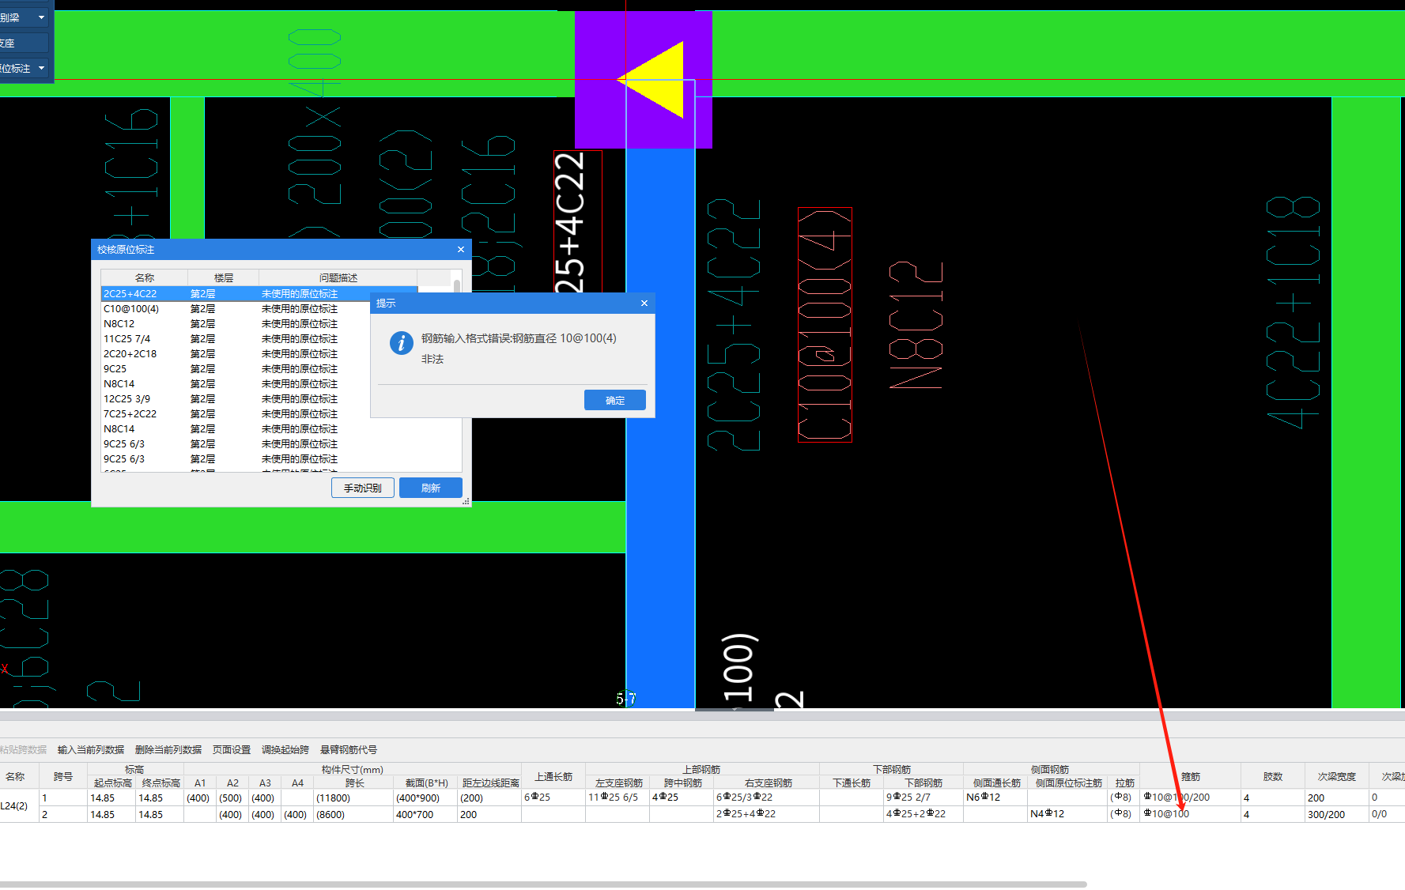This screenshot has width=1405, height=890.
Task: Click 输入当前列数据 in beam table toolbar
Action: [91, 750]
